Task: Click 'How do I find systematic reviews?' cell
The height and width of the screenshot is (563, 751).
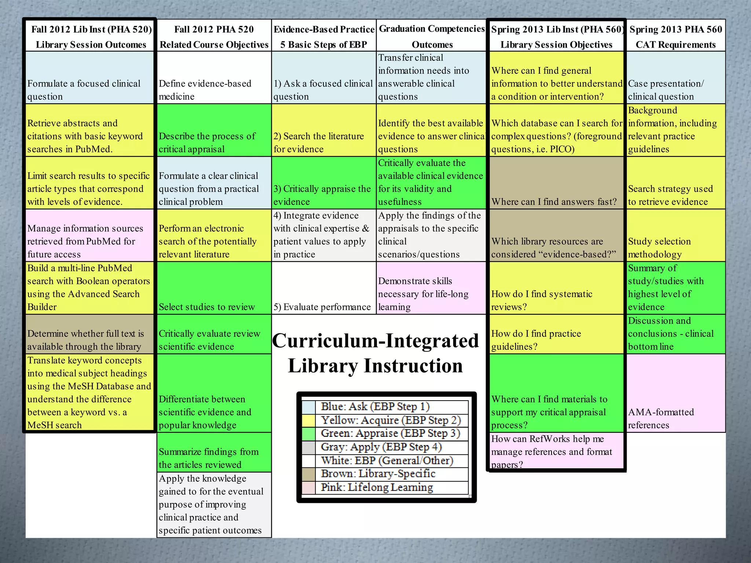Action: (541, 300)
